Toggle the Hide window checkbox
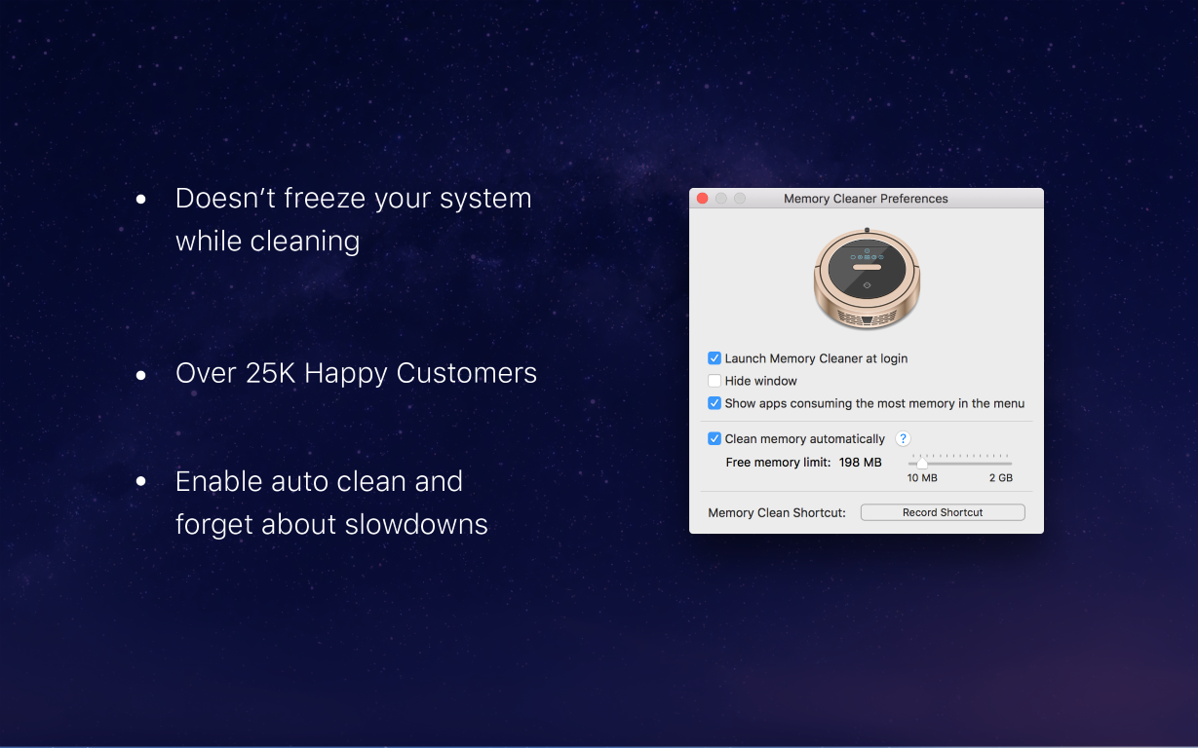Image resolution: width=1198 pixels, height=748 pixels. coord(715,381)
